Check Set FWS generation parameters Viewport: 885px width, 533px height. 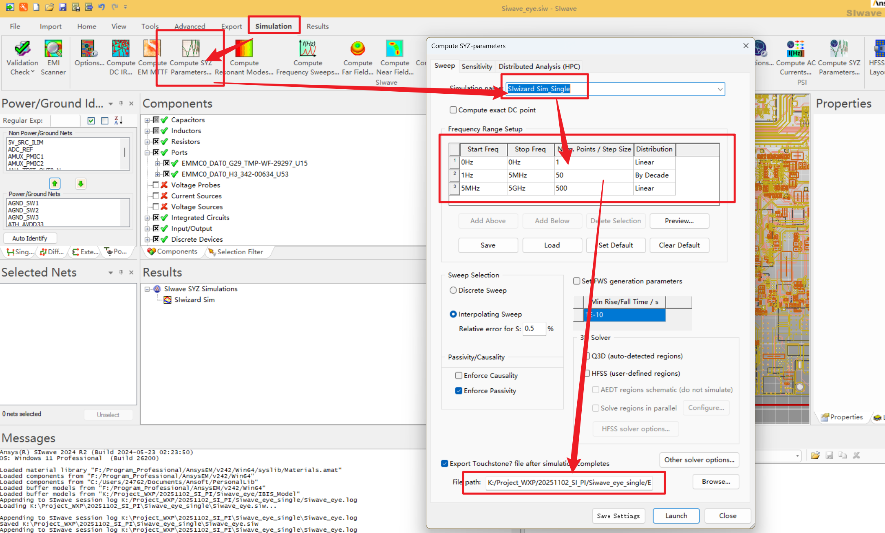click(576, 281)
